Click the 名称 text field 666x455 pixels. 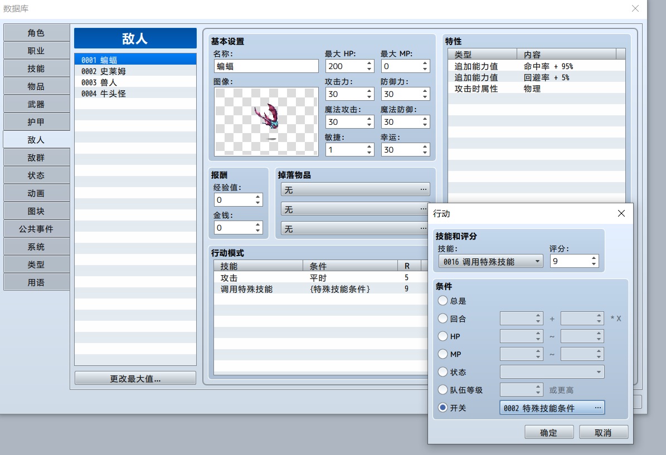266,66
